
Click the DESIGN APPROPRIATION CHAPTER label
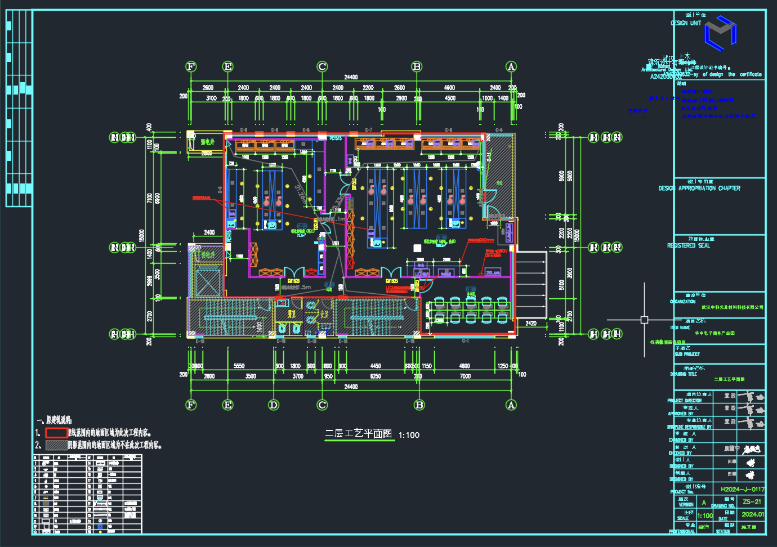coord(699,189)
